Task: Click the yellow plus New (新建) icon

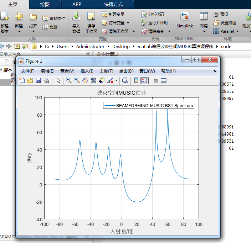Action: pos(19,16)
